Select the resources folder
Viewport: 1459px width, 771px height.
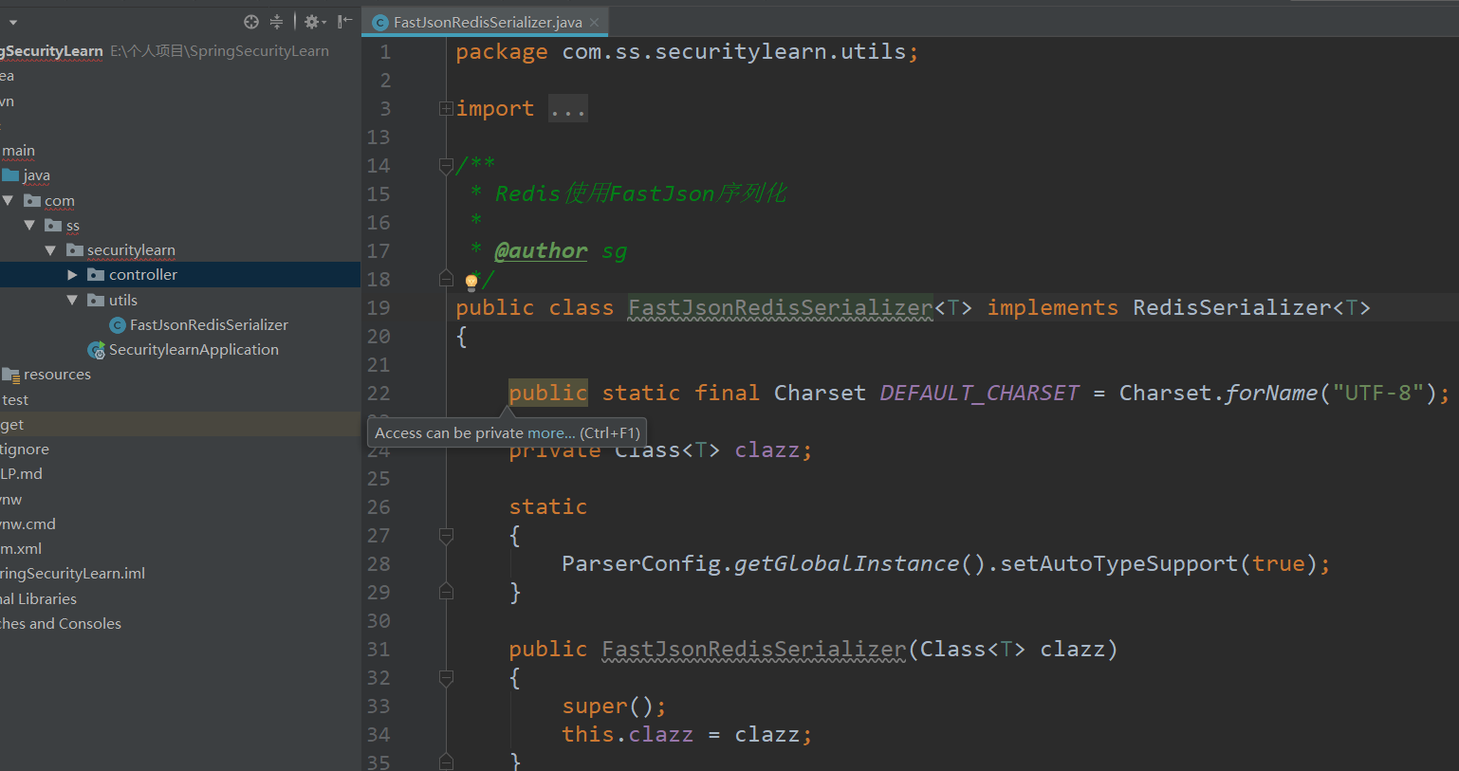[x=57, y=375]
